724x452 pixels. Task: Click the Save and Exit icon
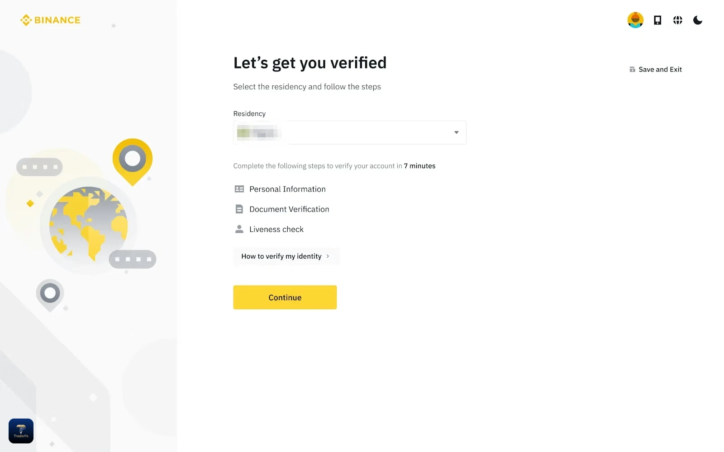tap(632, 69)
